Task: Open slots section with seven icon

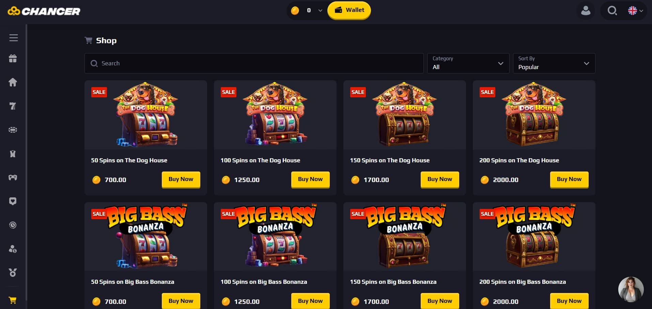Action: coord(13,106)
